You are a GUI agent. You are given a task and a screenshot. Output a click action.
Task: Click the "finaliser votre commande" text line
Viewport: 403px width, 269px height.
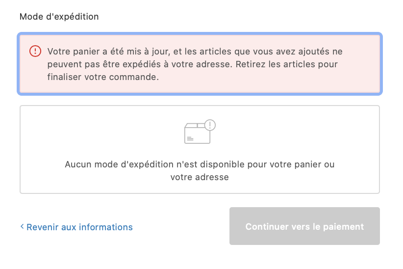click(103, 77)
